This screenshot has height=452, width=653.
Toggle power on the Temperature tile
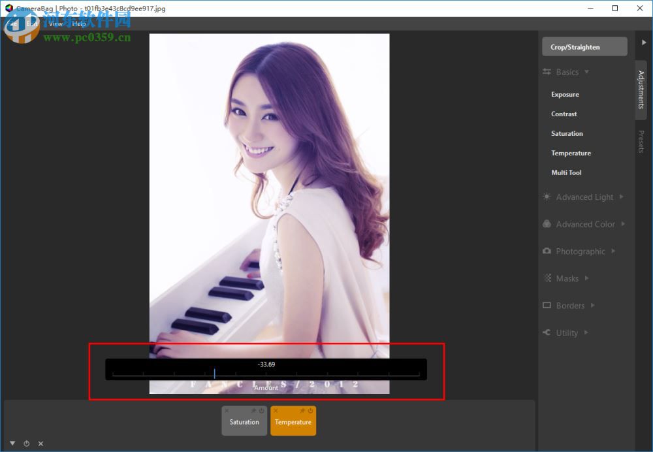click(310, 411)
